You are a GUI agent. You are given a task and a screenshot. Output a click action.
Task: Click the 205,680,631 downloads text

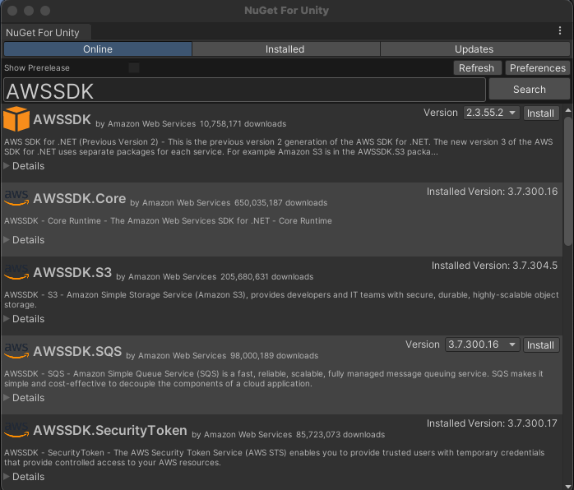(267, 277)
